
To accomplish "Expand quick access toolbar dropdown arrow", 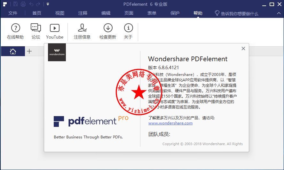I will 48,4.
